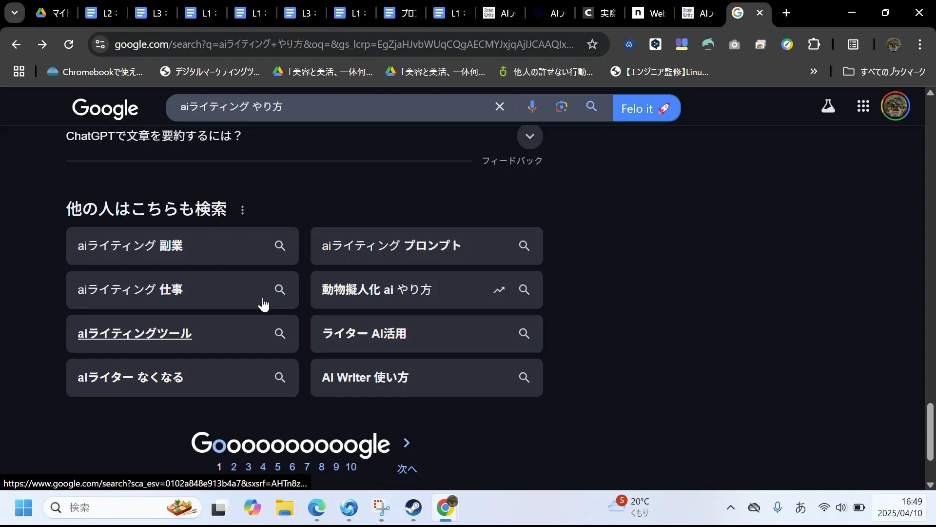Reload the page
Image resolution: width=936 pixels, height=527 pixels.
click(69, 44)
